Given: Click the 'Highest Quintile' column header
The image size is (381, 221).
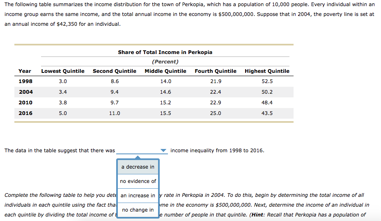Looking at the screenshot, I should coord(267,71).
